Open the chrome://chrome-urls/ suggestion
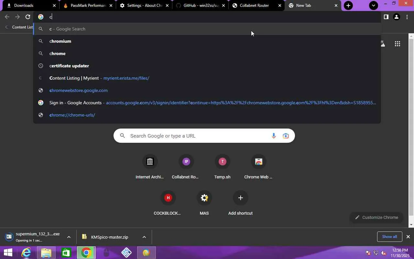This screenshot has height=259, width=414. [207, 115]
